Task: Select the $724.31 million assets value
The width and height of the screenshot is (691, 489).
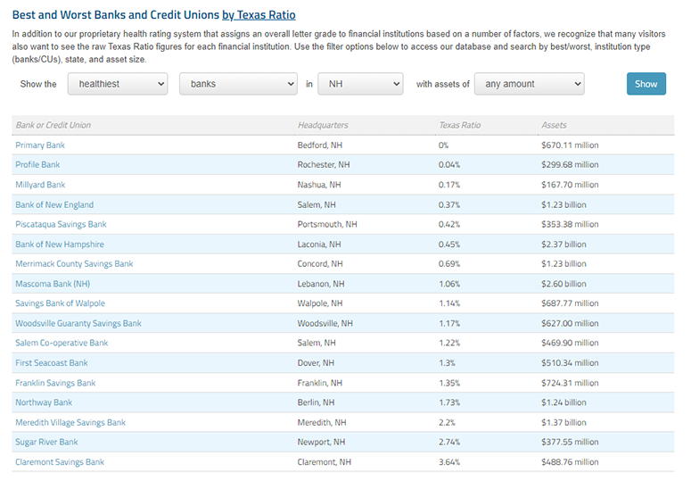Action: point(570,383)
